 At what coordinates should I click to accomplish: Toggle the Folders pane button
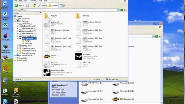(x=53, y=5)
